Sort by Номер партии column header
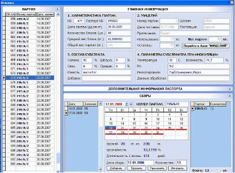This screenshot has width=235, height=173. [x=26, y=14]
